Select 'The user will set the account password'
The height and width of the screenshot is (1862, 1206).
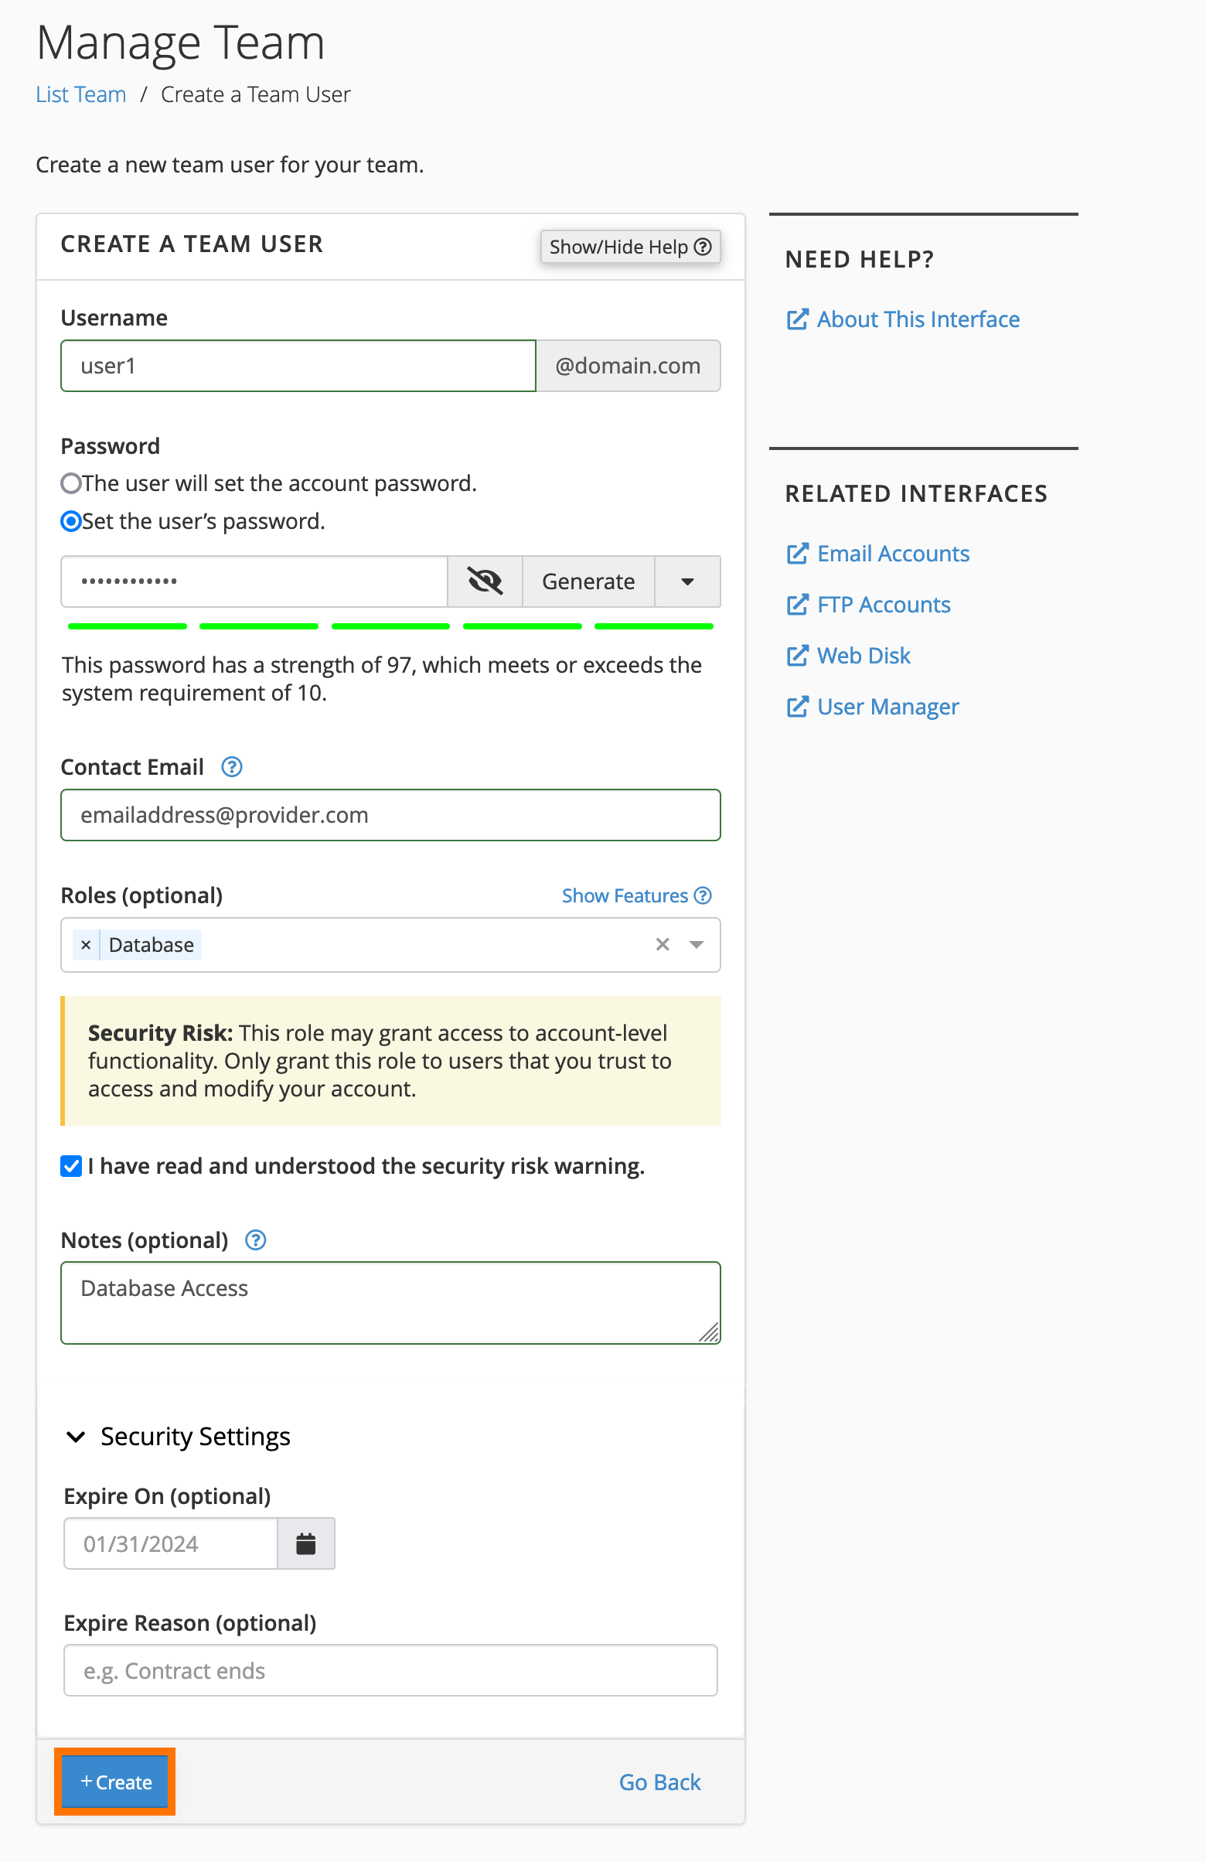point(71,483)
